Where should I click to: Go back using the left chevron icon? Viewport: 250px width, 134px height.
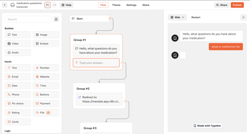[x=5, y=5]
